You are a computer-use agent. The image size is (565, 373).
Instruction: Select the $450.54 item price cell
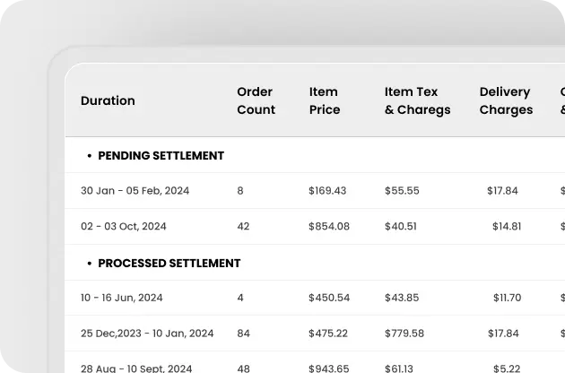coord(329,298)
